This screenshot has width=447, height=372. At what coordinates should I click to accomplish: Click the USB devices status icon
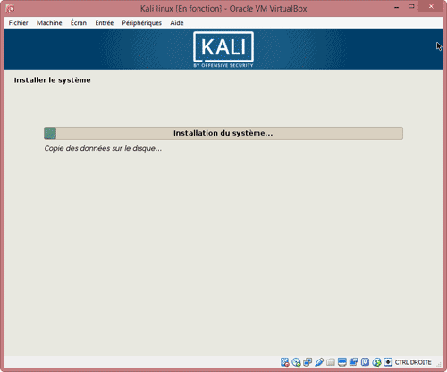tap(319, 362)
